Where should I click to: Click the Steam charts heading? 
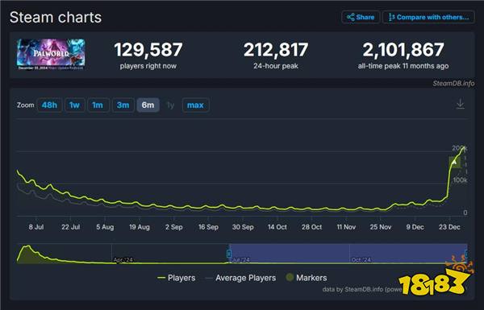(56, 17)
